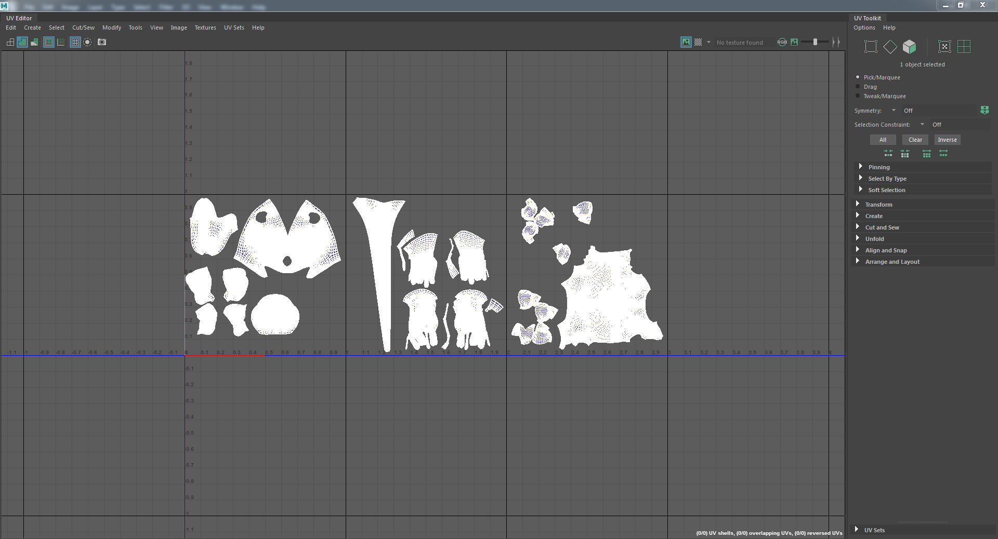
Task: Click the dim image icon near slider
Action: (794, 42)
